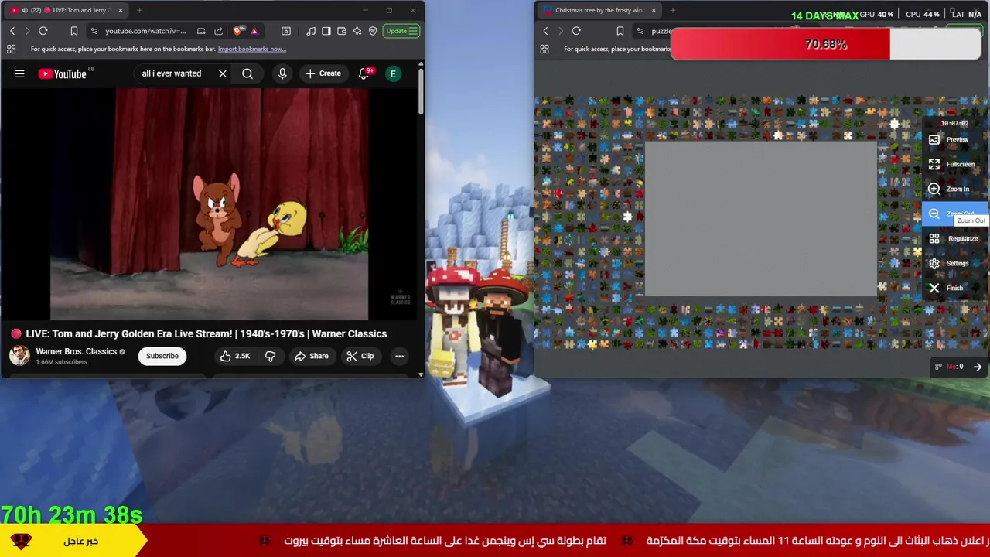990x557 pixels.
Task: Click the YouTube search magnifier button
Action: tap(247, 73)
